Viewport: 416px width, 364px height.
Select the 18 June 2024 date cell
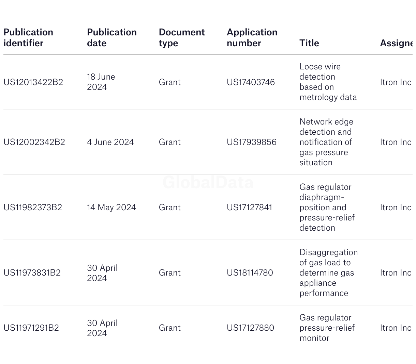click(x=101, y=82)
